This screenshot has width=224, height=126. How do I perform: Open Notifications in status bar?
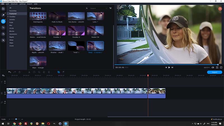click(216, 119)
